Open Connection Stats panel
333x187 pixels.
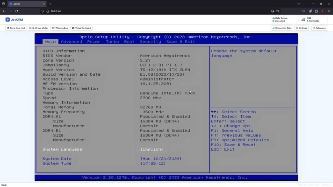click(x=282, y=28)
